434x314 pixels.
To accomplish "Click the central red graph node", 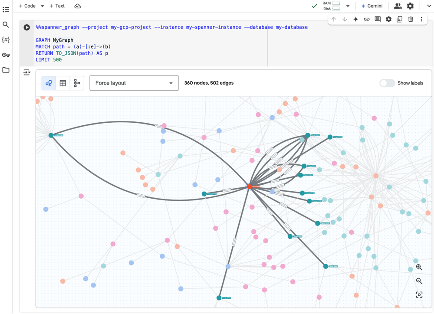I will pyautogui.click(x=250, y=186).
